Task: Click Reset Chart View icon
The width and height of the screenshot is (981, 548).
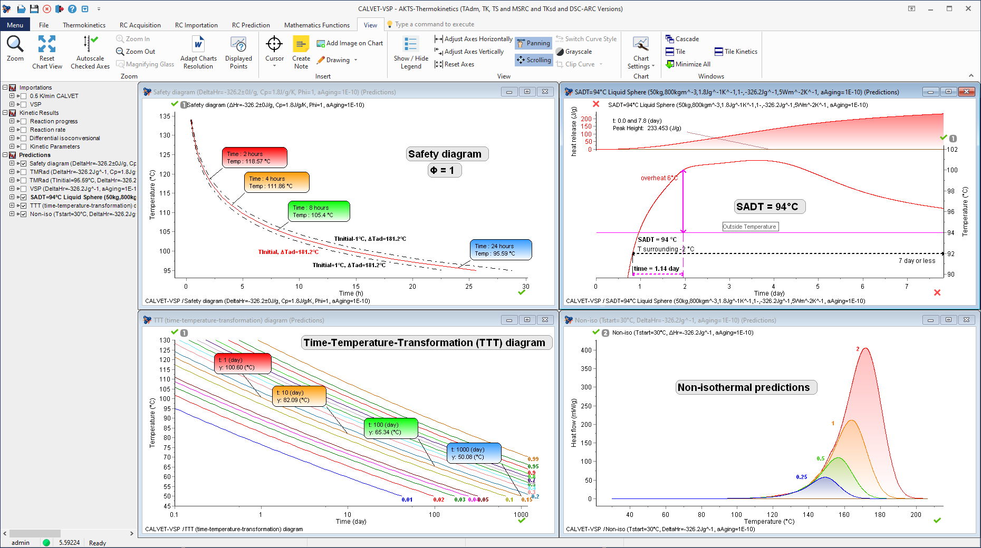Action: click(47, 45)
